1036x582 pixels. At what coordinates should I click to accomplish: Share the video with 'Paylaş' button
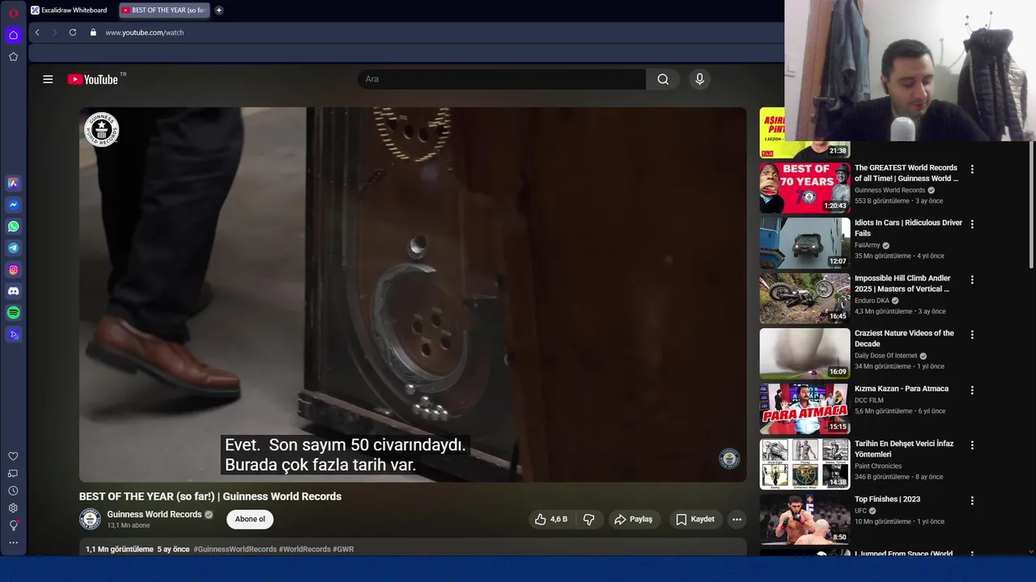[x=634, y=519]
